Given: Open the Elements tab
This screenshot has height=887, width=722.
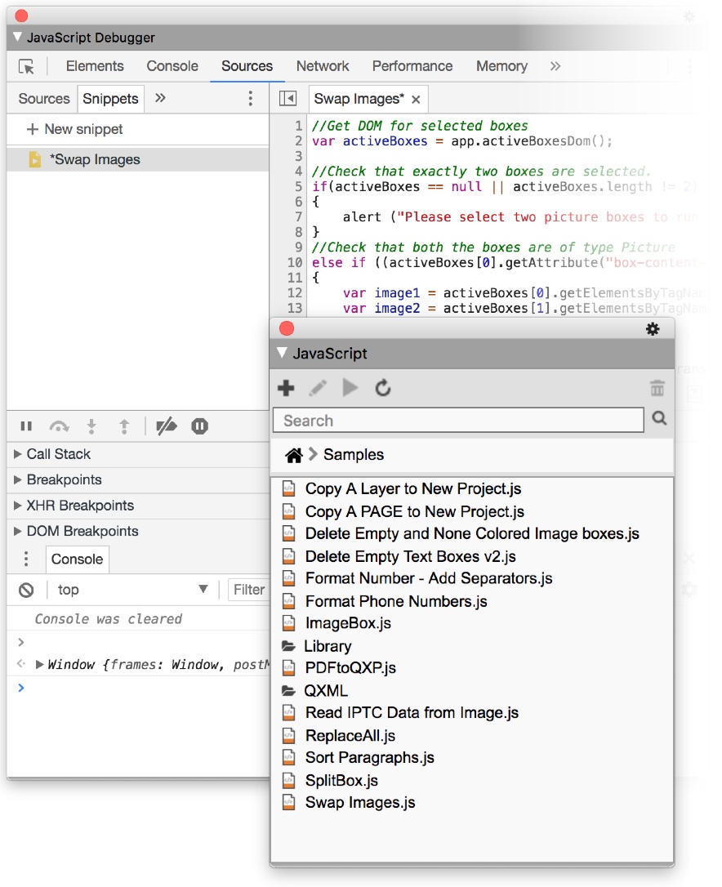Looking at the screenshot, I should 95,66.
